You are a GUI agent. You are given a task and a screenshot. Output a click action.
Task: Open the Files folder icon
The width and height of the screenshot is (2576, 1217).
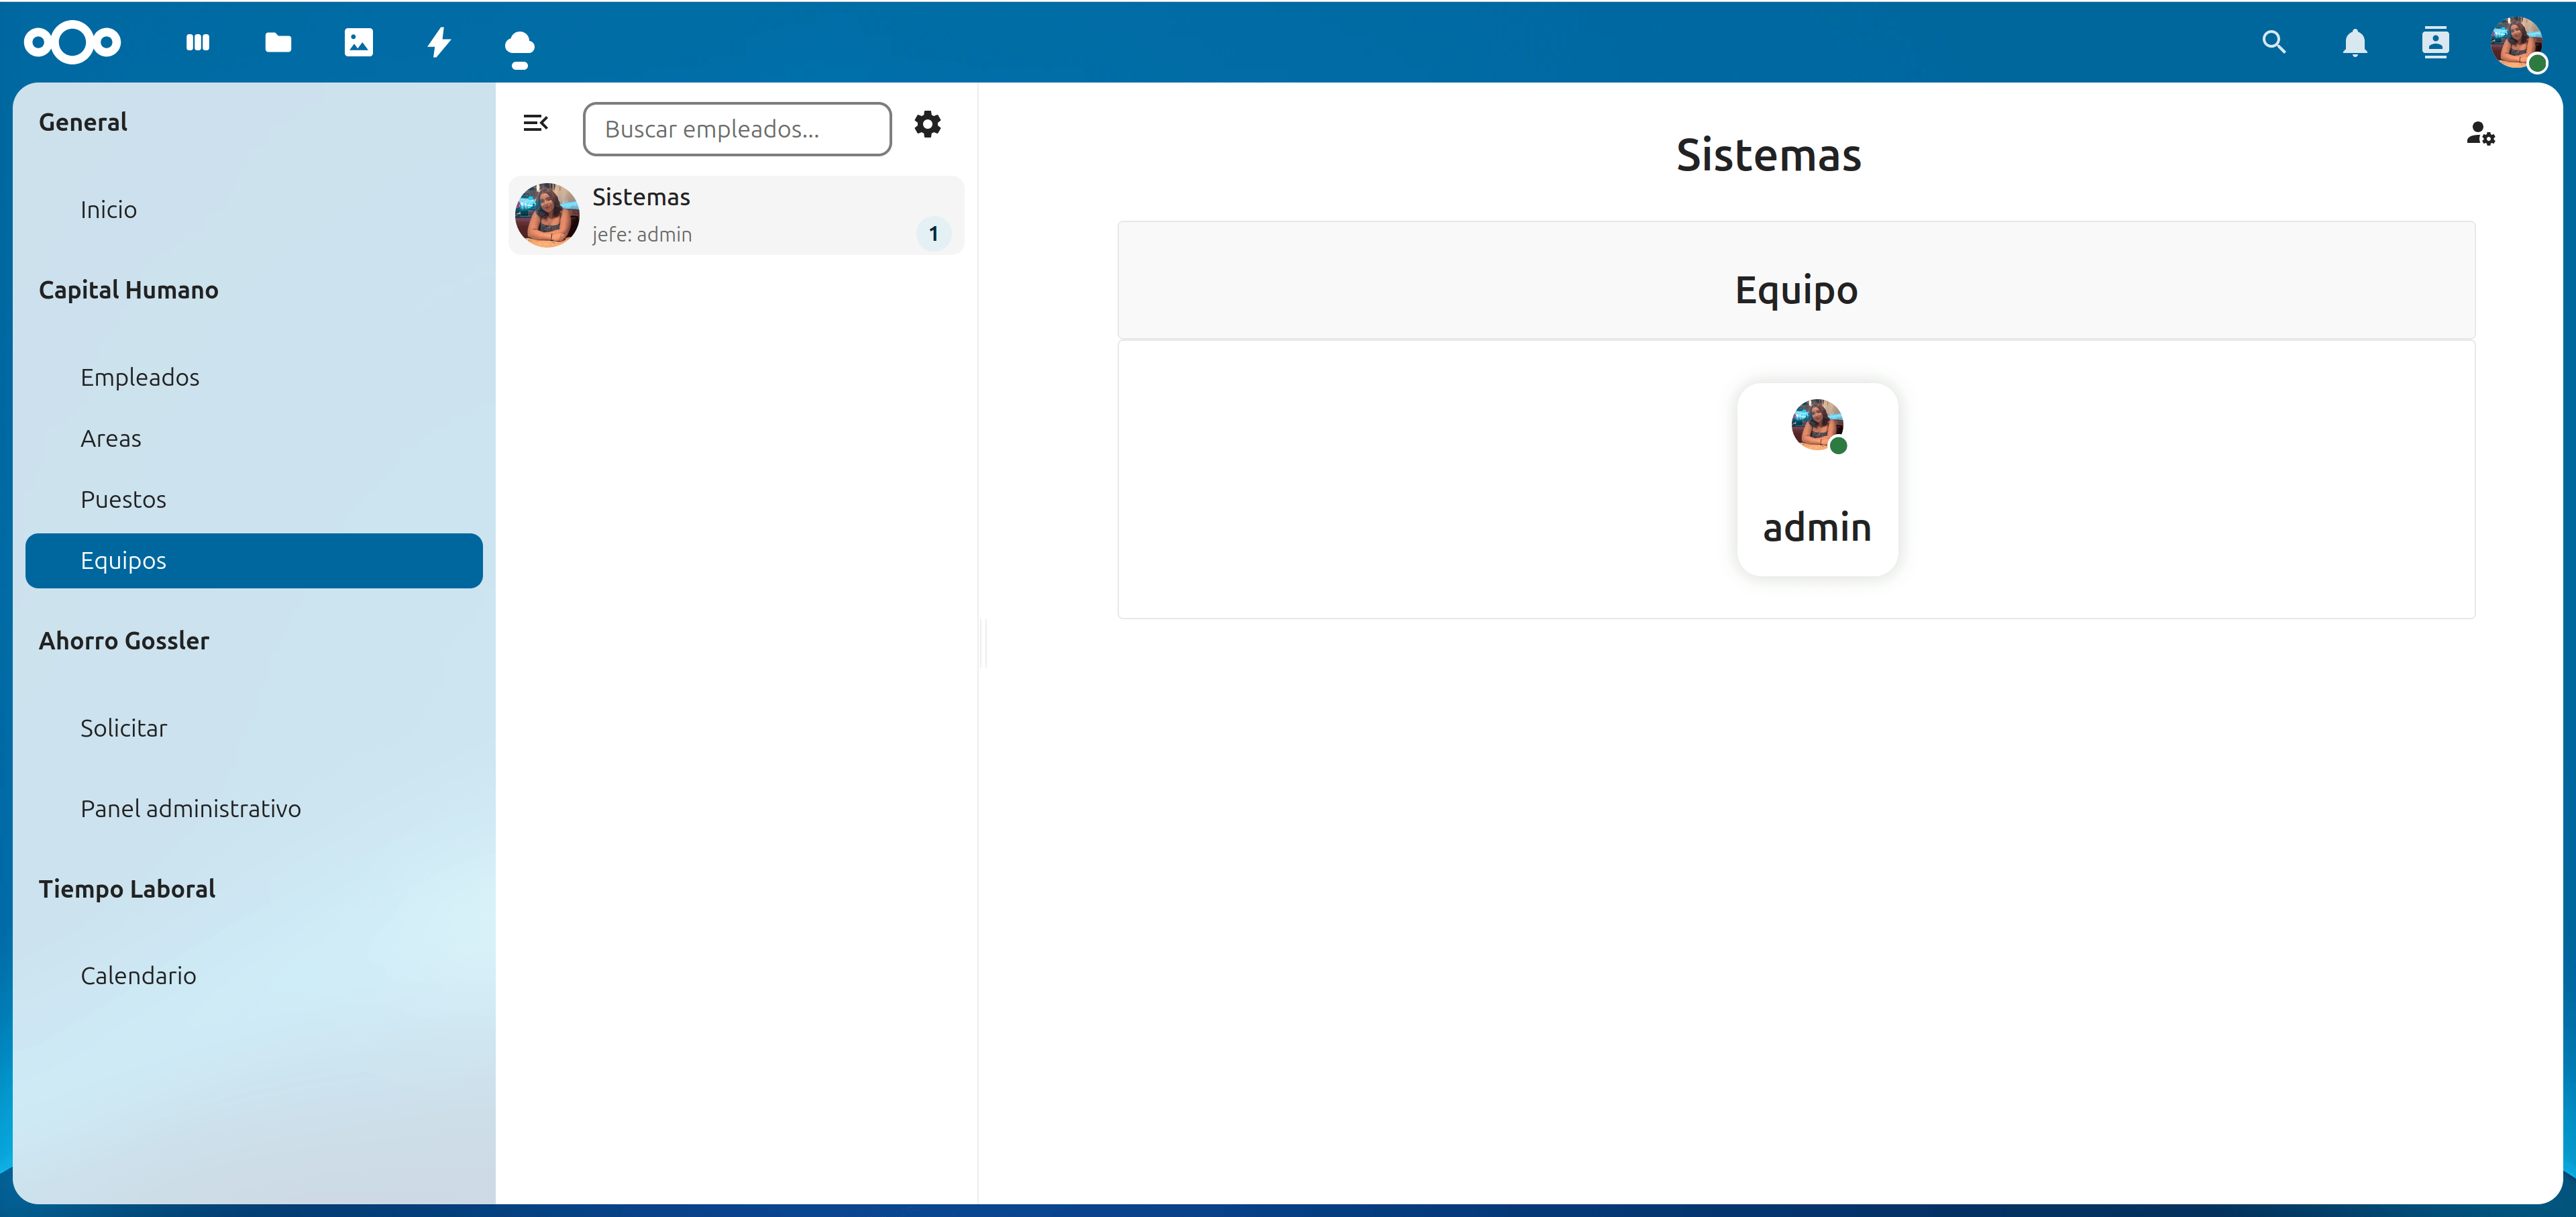pos(278,42)
